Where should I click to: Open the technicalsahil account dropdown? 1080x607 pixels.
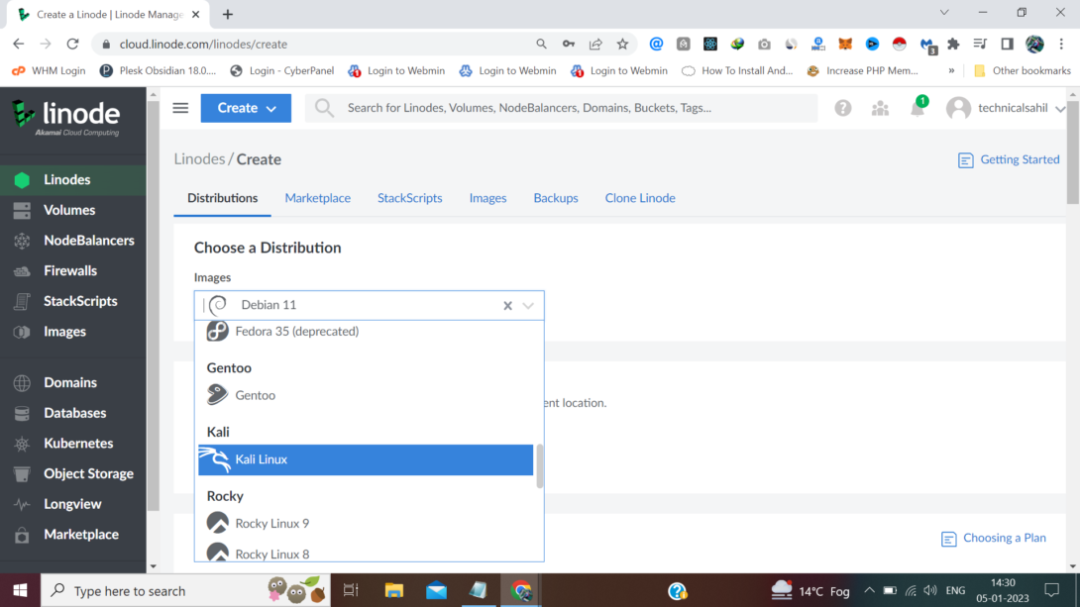[1004, 107]
